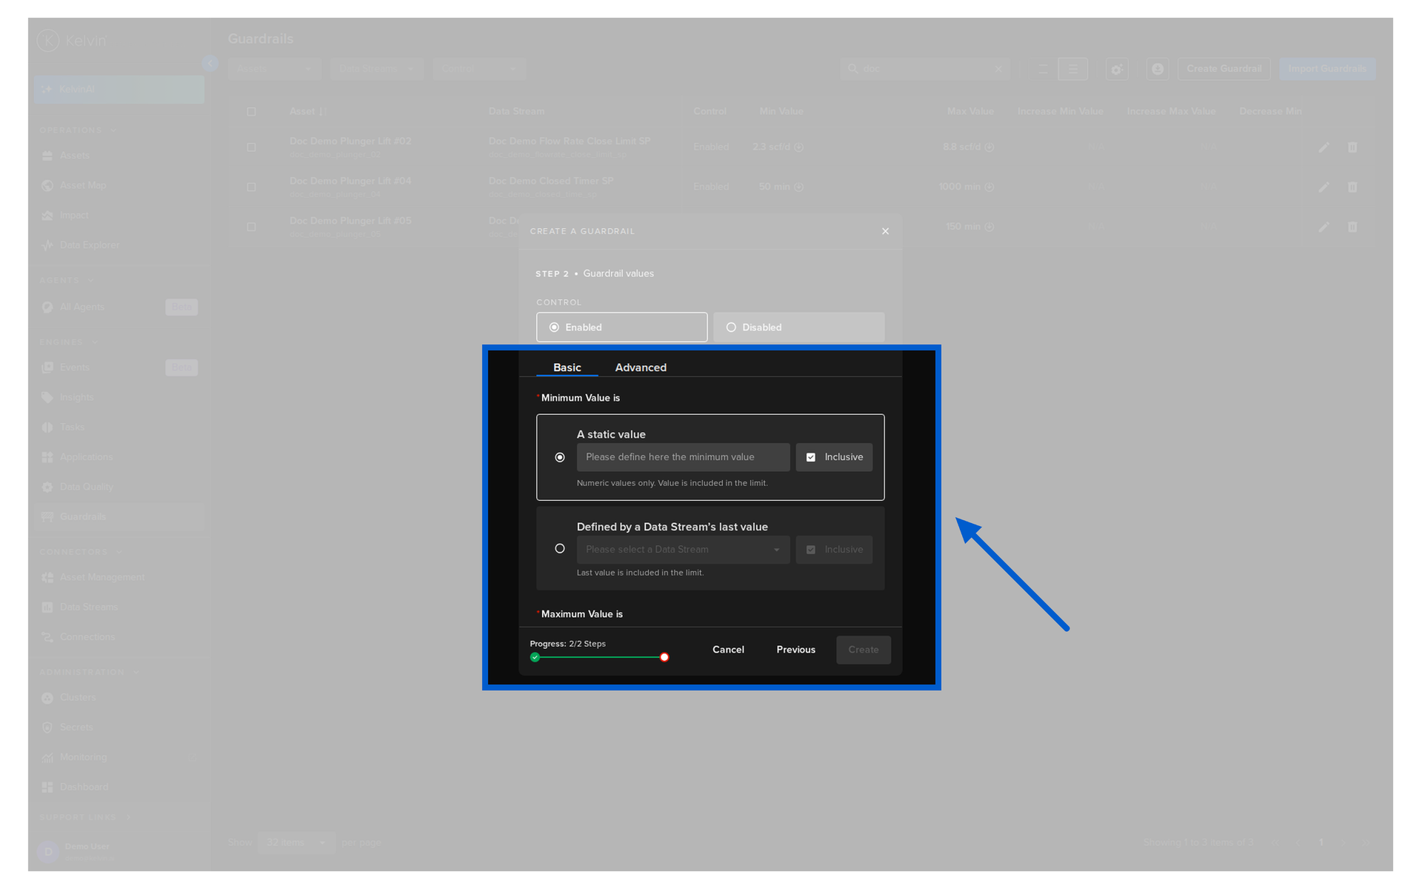Open Data Quality gear icon
The width and height of the screenshot is (1422, 889).
[x=47, y=487]
